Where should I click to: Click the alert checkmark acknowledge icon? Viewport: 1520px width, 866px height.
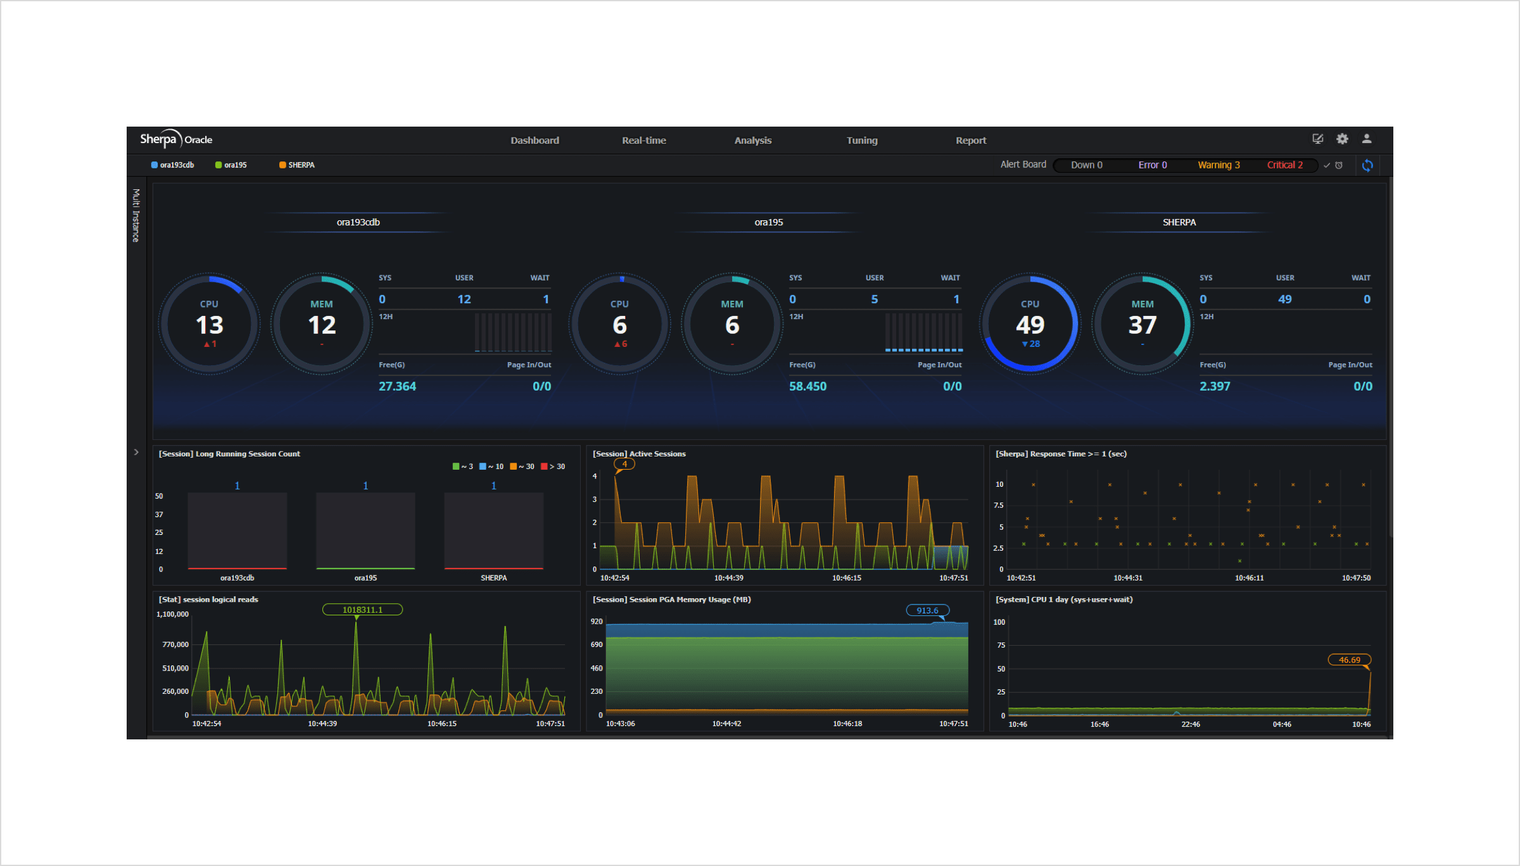(x=1327, y=165)
